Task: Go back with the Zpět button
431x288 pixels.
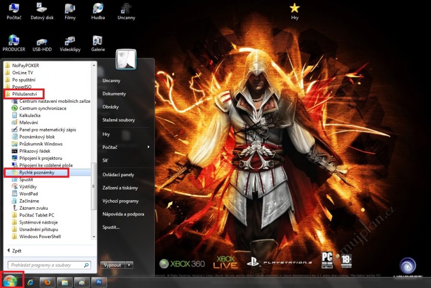Action: pos(14,251)
